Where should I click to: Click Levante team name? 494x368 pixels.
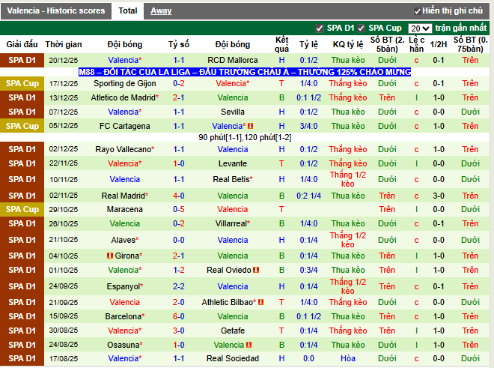click(233, 163)
